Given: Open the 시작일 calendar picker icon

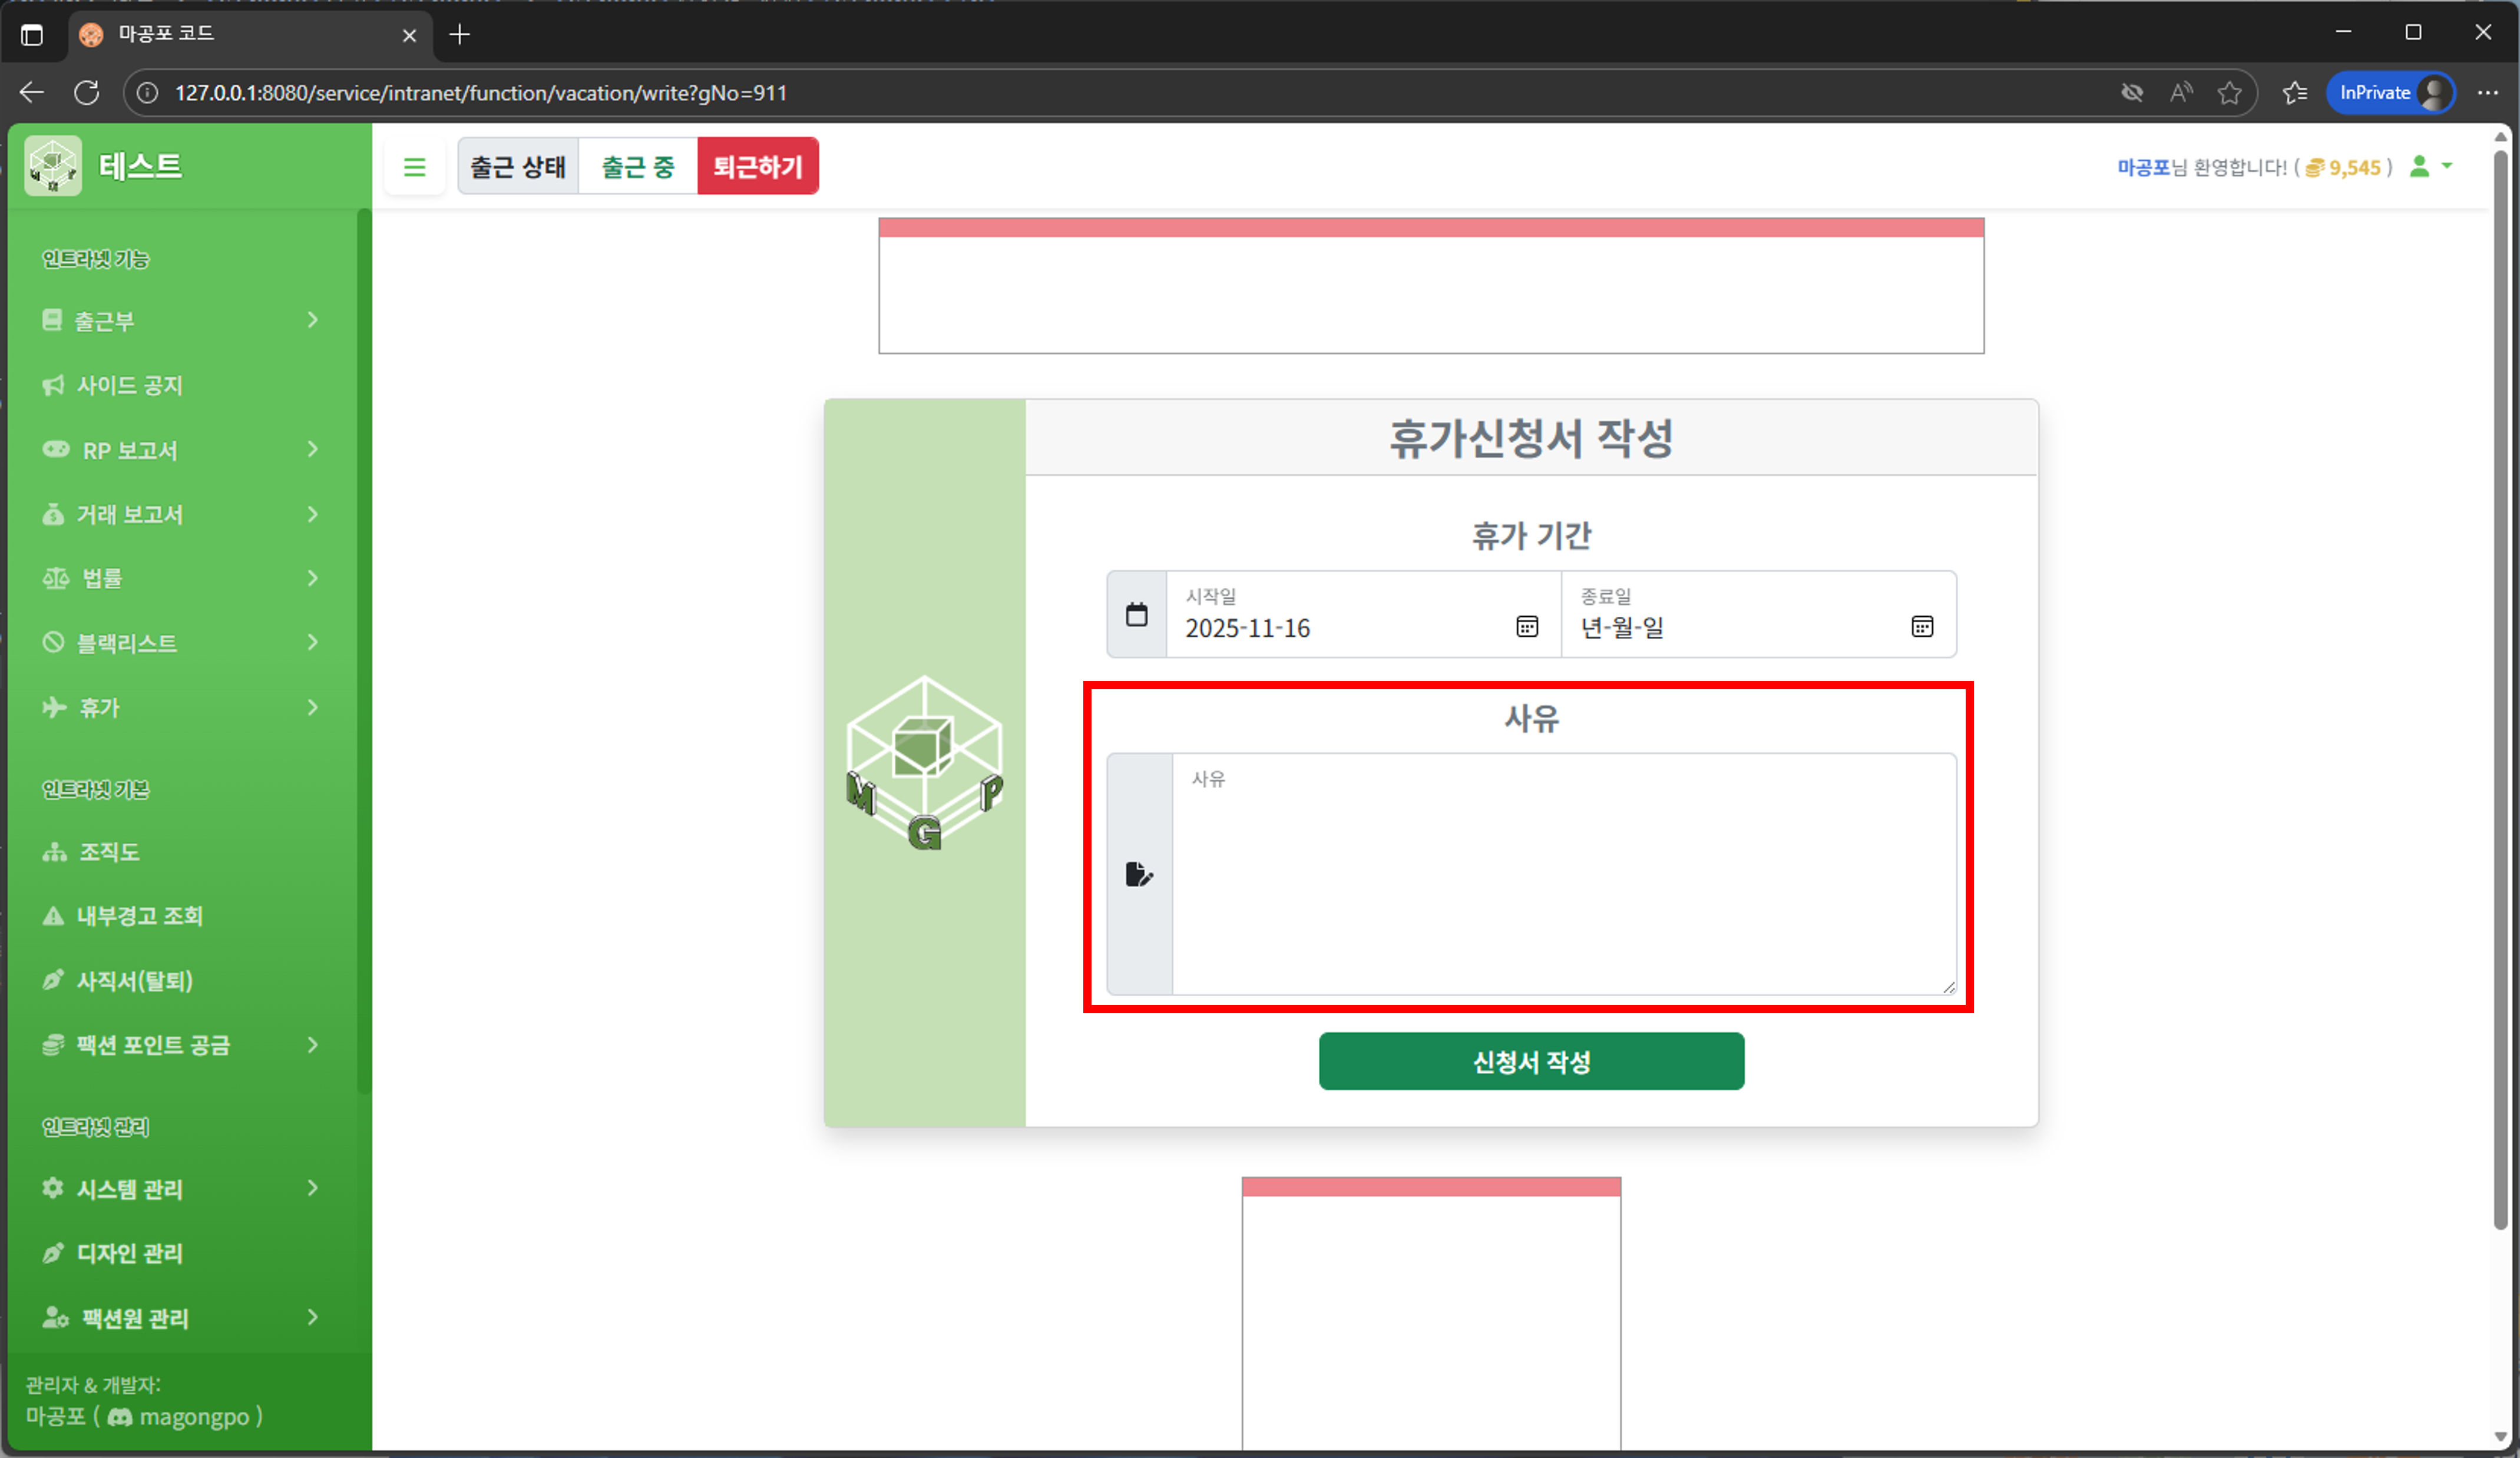Looking at the screenshot, I should (1527, 627).
